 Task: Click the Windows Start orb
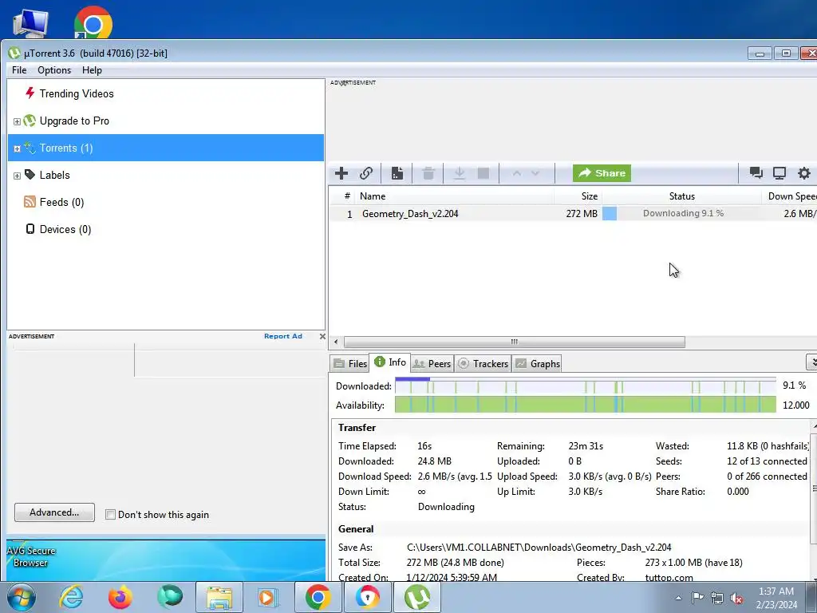point(22,597)
